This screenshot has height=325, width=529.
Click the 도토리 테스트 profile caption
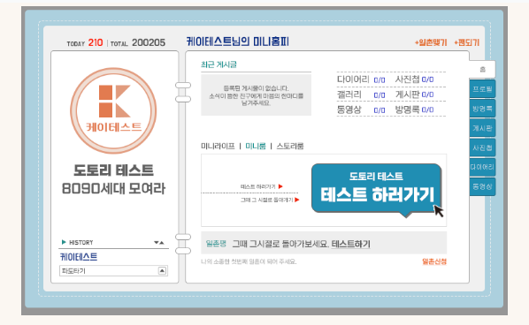click(x=113, y=170)
